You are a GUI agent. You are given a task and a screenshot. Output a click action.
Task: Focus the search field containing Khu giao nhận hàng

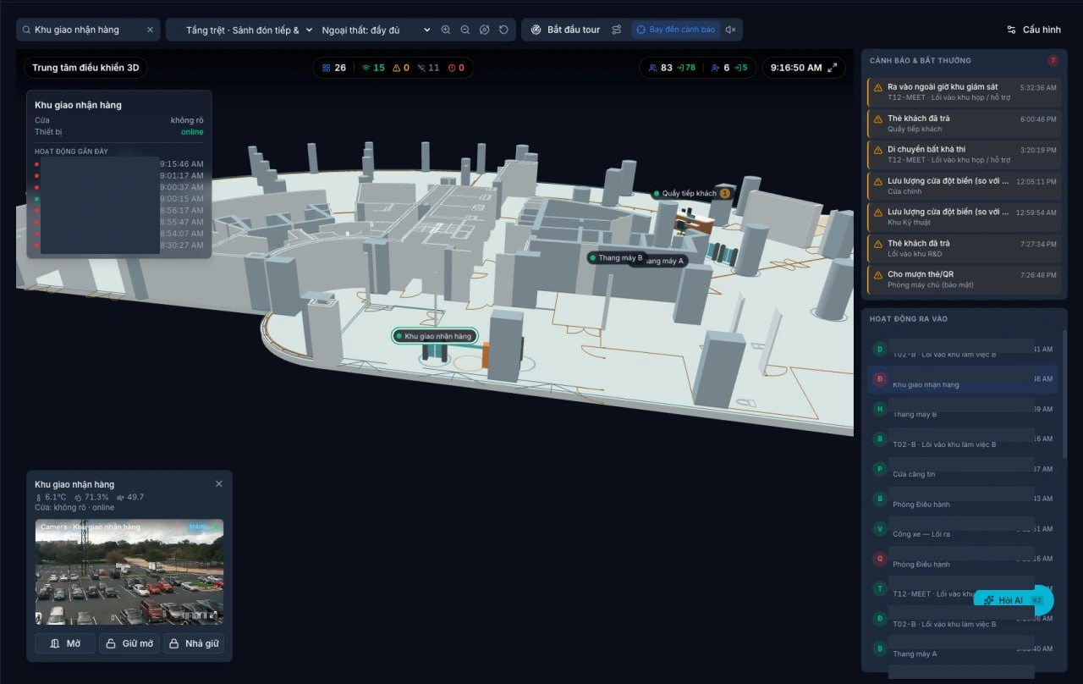click(87, 30)
